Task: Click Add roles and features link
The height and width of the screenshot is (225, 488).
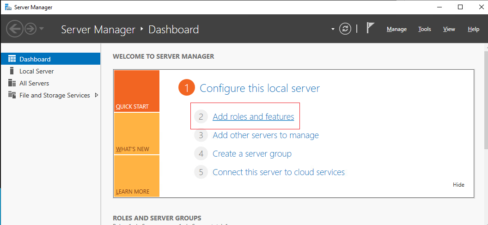Action: 253,117
